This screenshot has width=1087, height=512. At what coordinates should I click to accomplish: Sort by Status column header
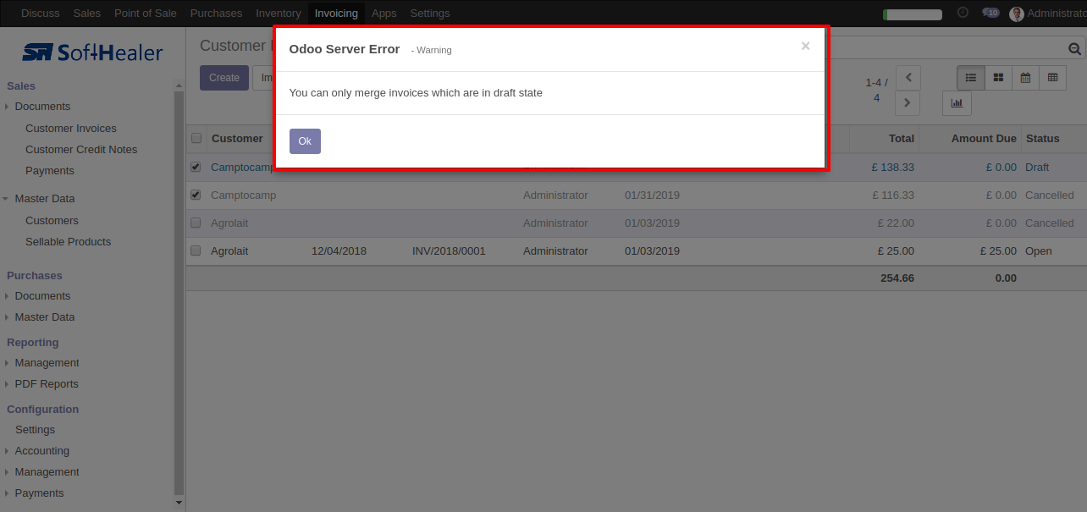[1042, 138]
